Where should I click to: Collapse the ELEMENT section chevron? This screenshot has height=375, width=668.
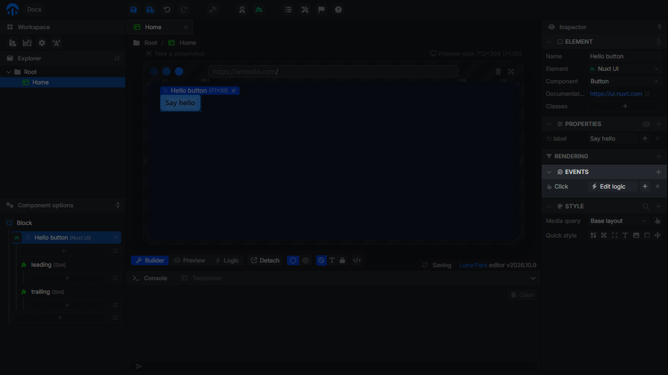(x=549, y=42)
